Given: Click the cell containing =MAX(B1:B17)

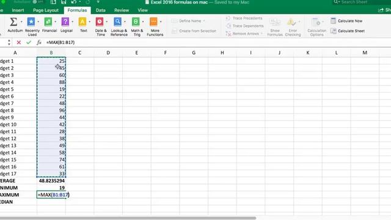Looking at the screenshot, I should [51, 195].
